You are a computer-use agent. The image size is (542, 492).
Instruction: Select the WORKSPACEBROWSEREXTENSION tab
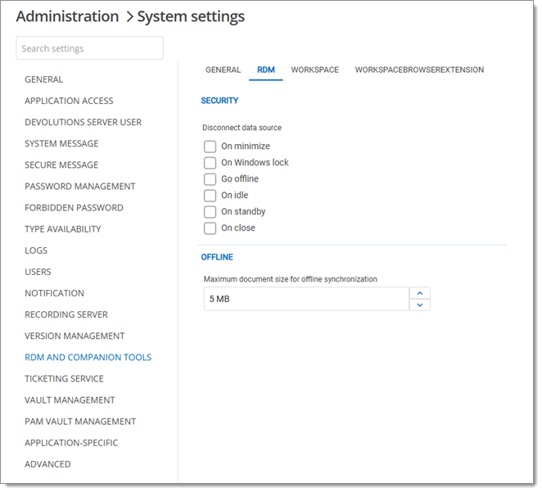419,70
